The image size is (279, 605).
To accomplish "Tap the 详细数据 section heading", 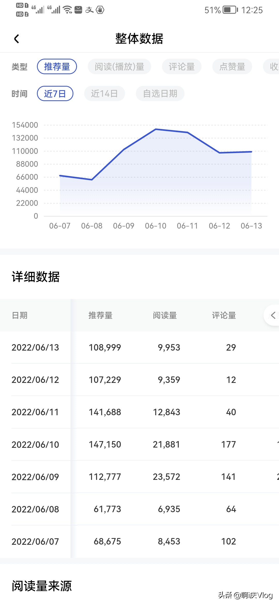I will (x=36, y=277).
